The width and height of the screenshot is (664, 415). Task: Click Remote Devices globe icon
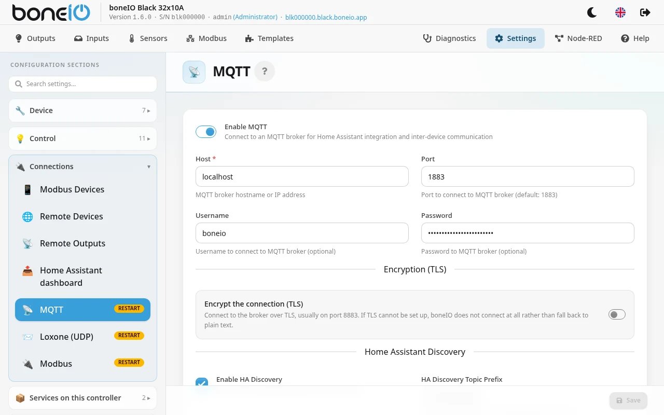(x=27, y=216)
